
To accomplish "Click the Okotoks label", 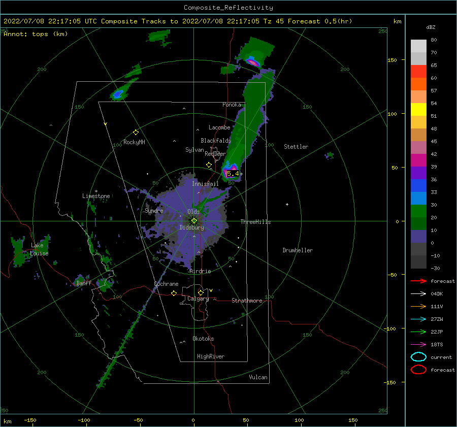I will (203, 339).
